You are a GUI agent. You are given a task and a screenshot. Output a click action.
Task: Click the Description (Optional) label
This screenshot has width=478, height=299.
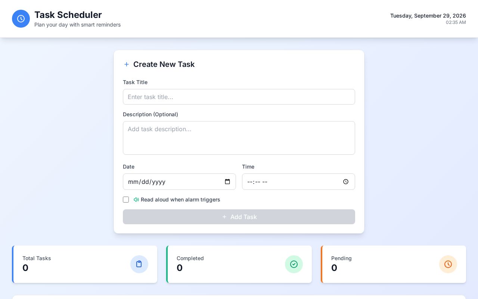click(x=150, y=114)
